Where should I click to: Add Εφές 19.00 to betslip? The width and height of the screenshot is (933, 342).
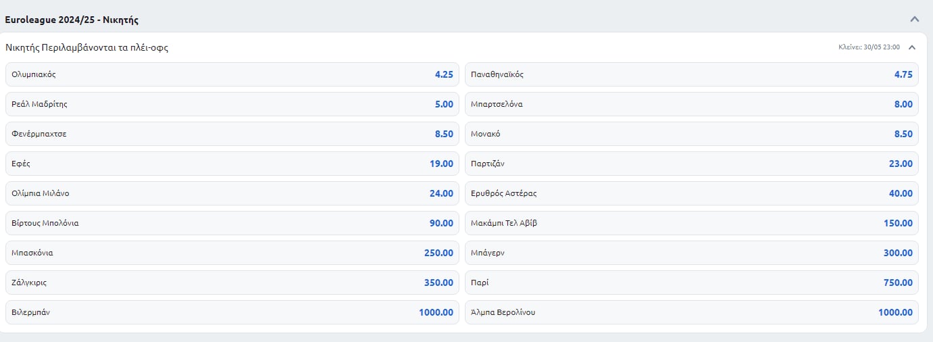[232, 164]
